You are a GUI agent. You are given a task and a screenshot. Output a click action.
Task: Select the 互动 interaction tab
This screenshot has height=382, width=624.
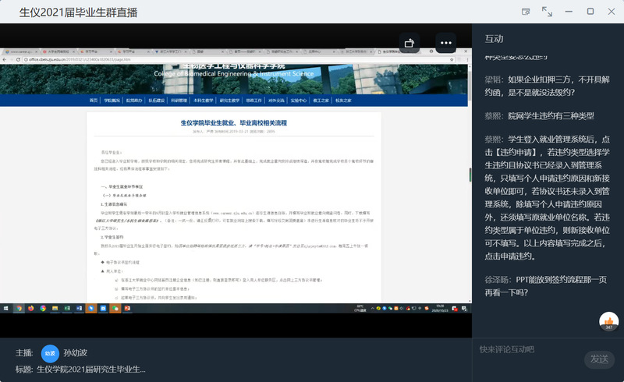click(x=494, y=38)
